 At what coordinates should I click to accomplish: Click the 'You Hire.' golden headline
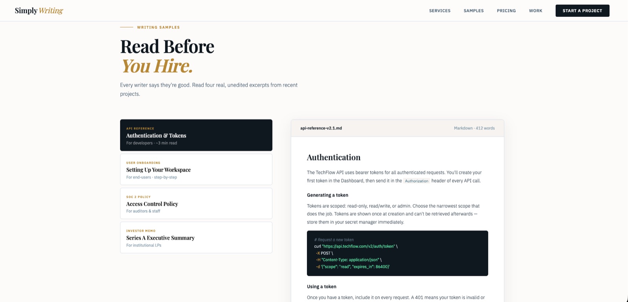tap(157, 66)
